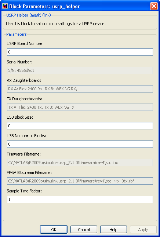Click the 'Parameters' group heading
Image resolution: width=160 pixels, height=237 pixels.
pyautogui.click(x=17, y=34)
